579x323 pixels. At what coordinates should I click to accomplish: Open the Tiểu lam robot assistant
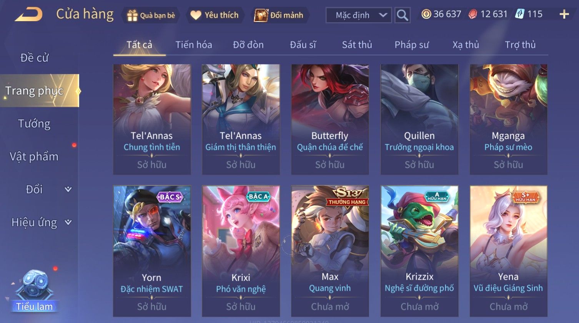tap(35, 291)
